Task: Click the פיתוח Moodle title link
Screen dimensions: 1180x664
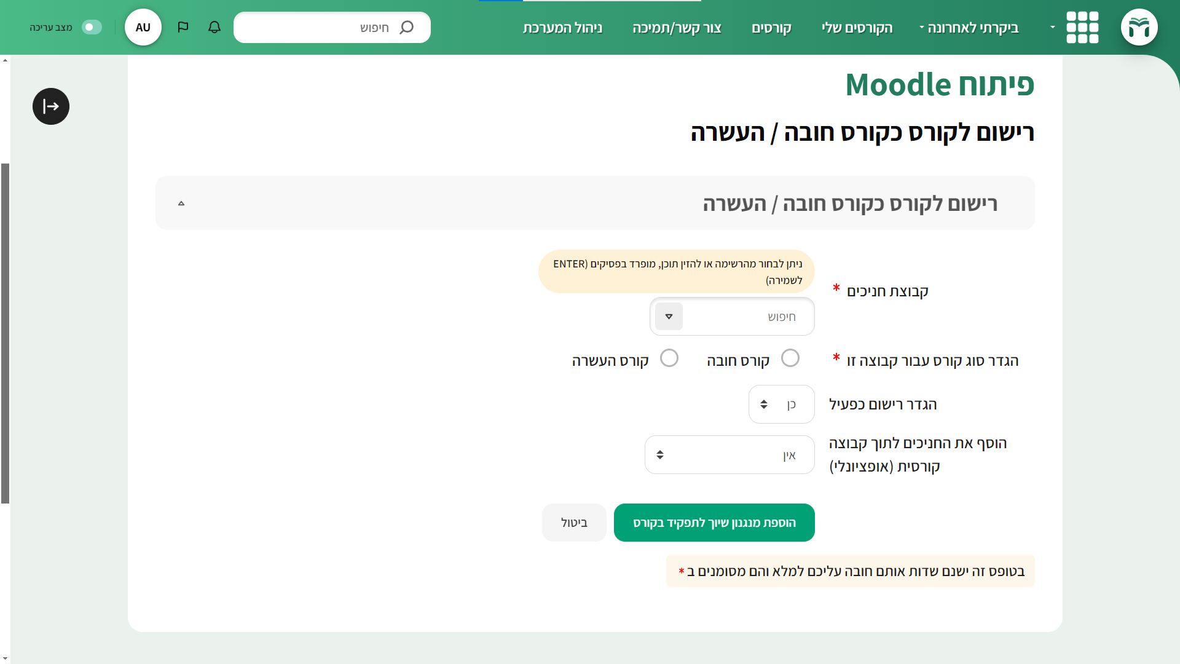Action: [x=940, y=84]
